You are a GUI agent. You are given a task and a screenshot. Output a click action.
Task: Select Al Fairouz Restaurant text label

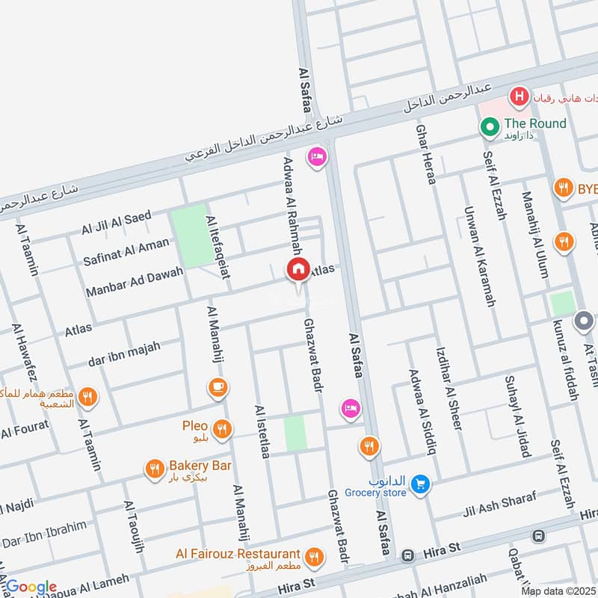tap(238, 553)
